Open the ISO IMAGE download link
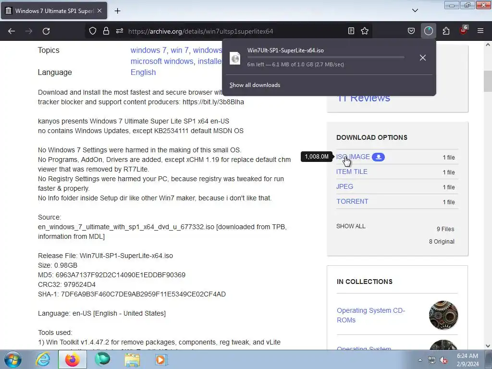Screen dimensions: 492x369 tap(353, 157)
